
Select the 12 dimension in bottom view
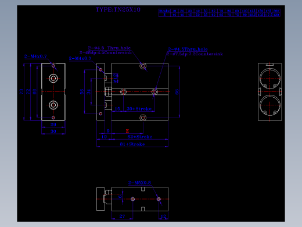pyautogui.click(x=163, y=216)
